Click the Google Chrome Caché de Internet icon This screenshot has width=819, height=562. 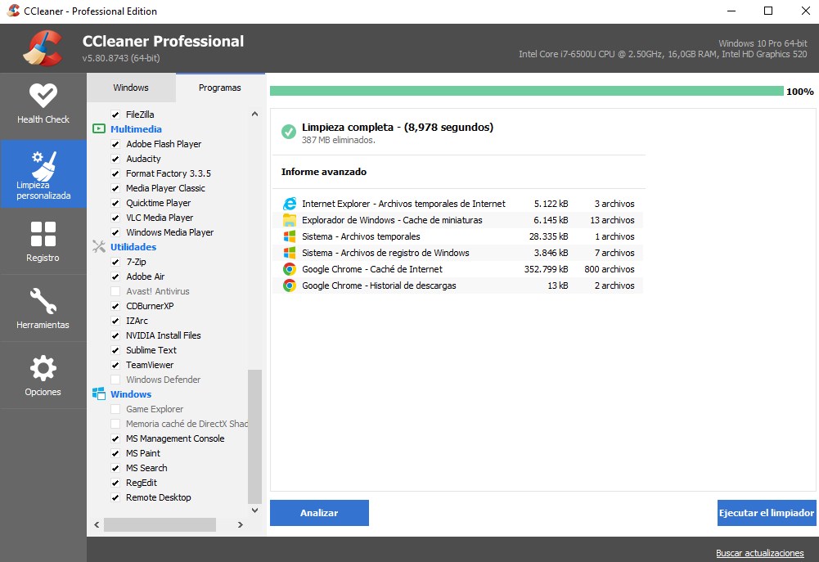pyautogui.click(x=289, y=269)
